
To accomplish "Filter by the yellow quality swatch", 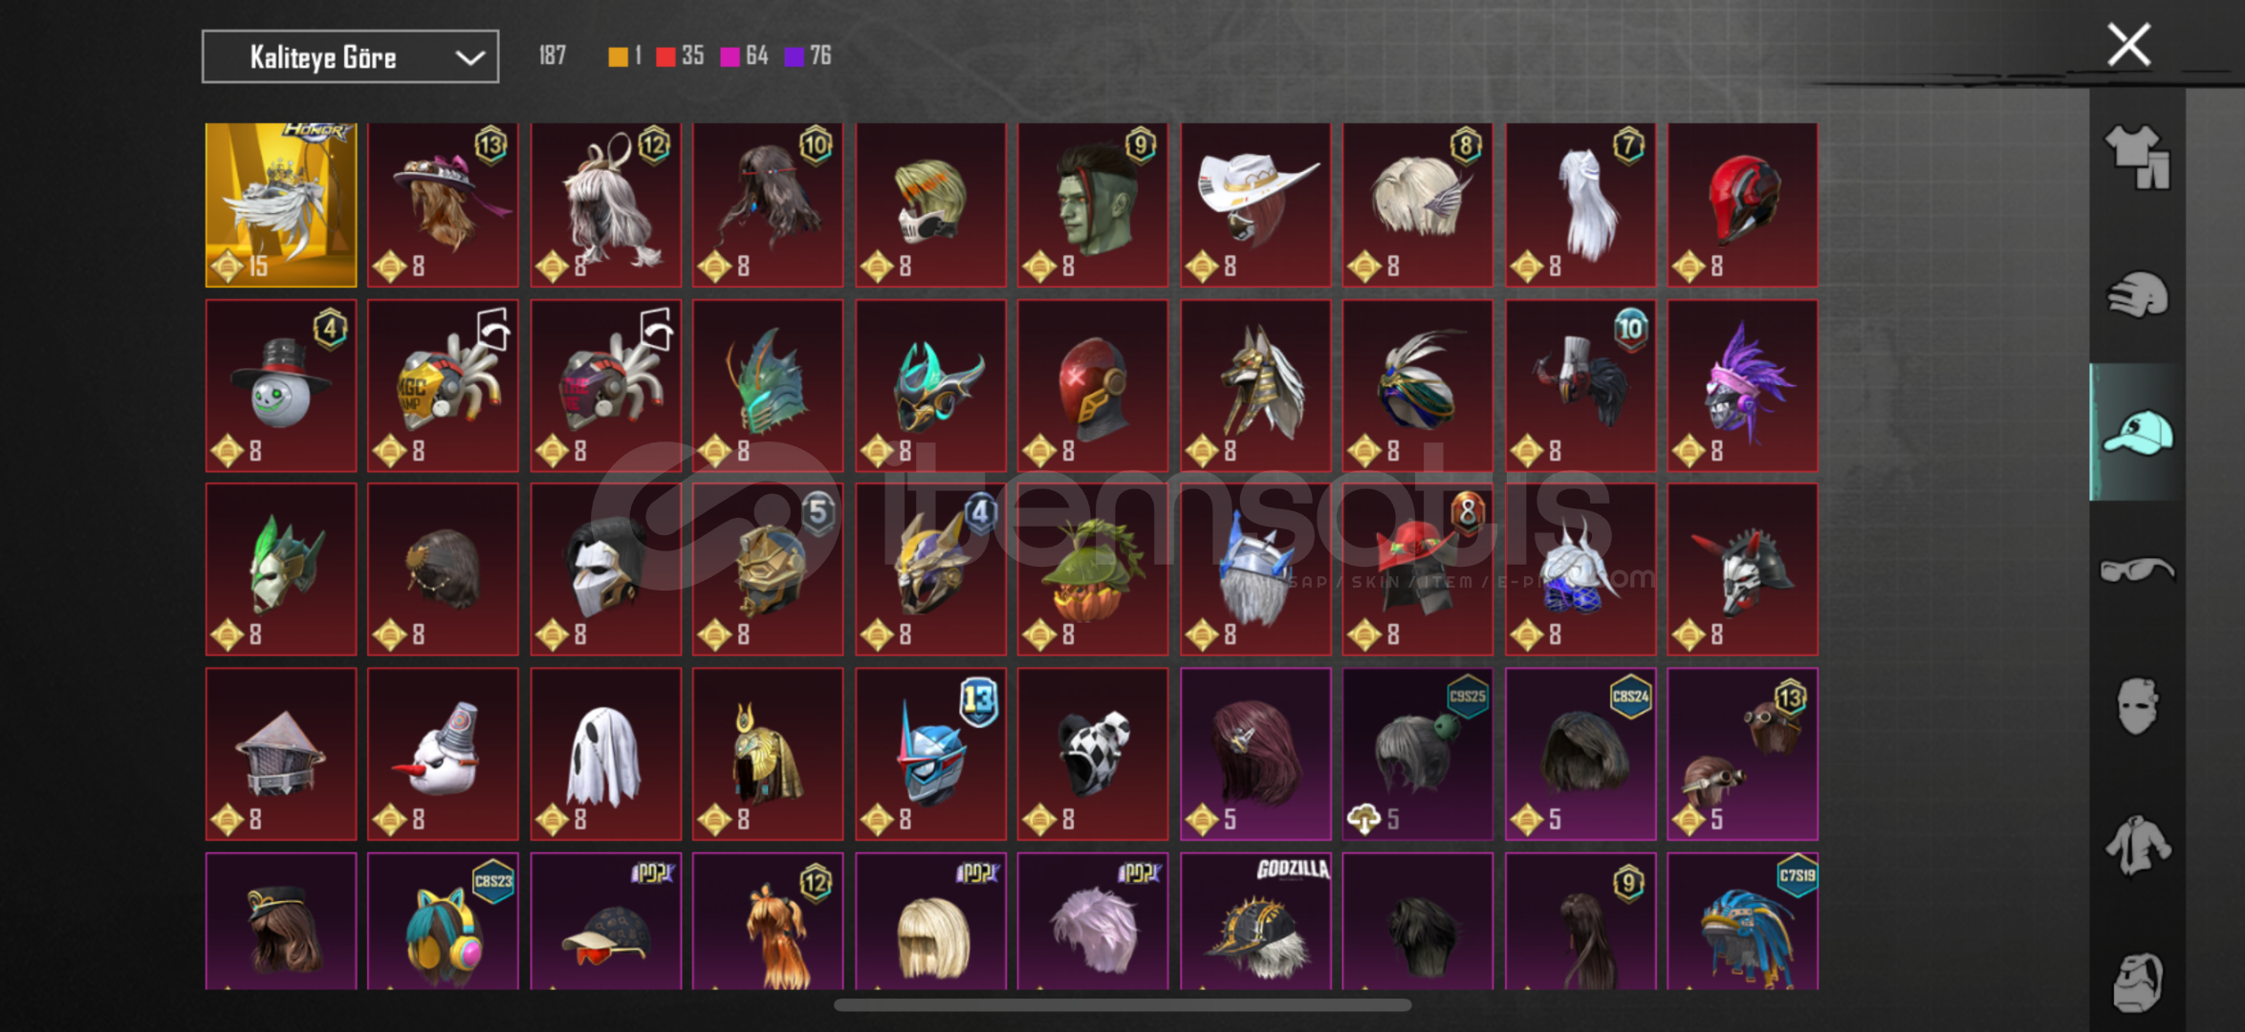I will pos(619,56).
